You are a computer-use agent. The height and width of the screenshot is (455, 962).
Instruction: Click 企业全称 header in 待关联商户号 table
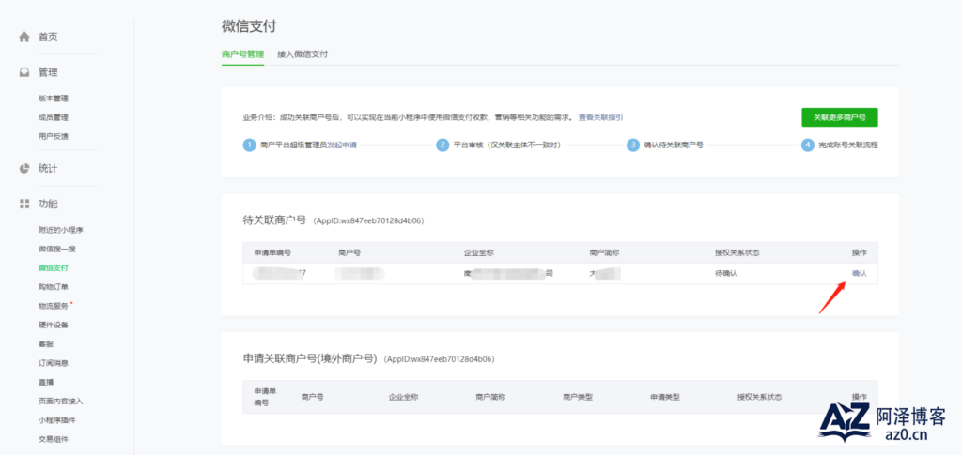tap(479, 252)
